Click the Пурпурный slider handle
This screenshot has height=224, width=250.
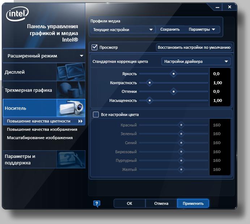tap(181, 160)
